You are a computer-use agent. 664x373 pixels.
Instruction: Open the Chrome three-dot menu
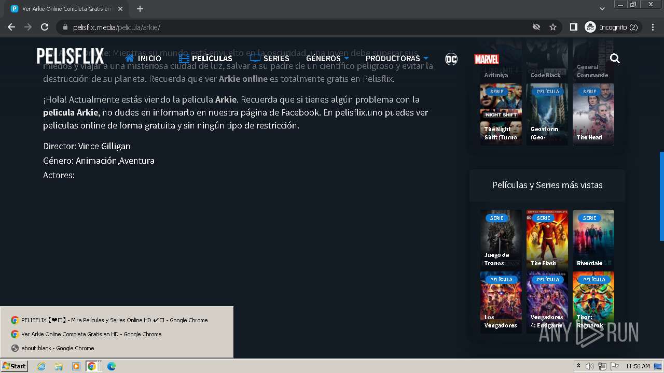(652, 27)
